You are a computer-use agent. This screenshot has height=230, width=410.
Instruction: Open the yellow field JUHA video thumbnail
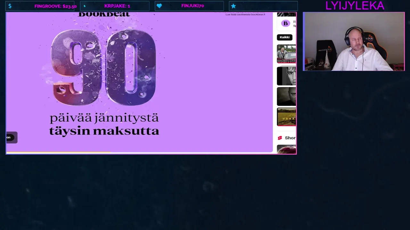pyautogui.click(x=286, y=117)
